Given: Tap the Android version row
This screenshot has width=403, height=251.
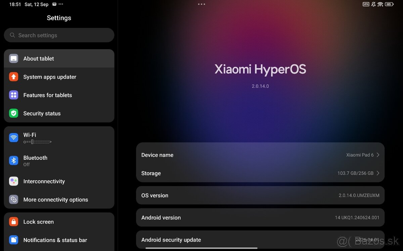Looking at the screenshot, I should tap(260, 218).
